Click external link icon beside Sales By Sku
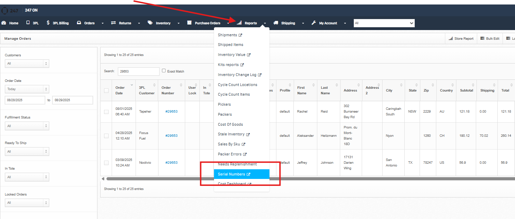515x219 pixels. click(243, 144)
